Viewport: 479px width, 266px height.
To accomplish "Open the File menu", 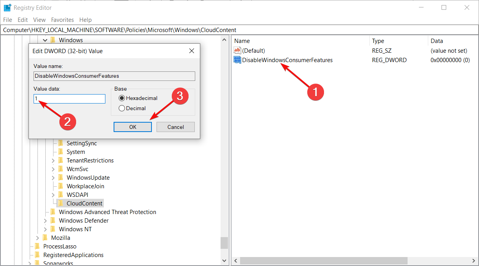I will click(x=7, y=20).
